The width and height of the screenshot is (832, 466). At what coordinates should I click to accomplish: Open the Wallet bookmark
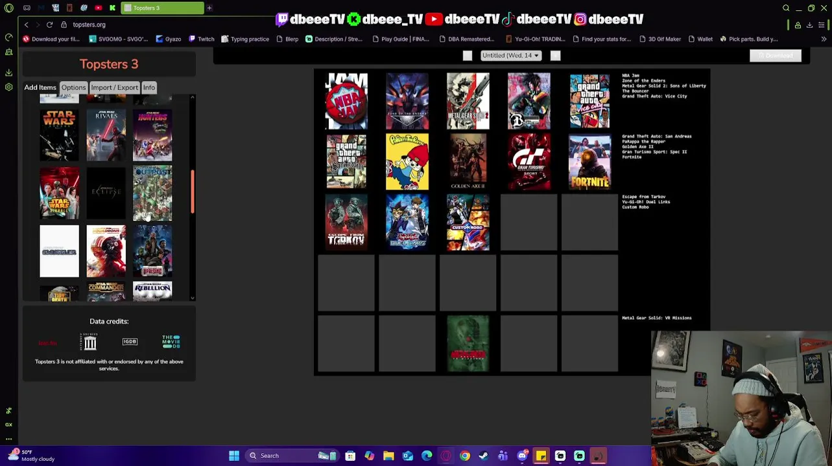click(700, 39)
